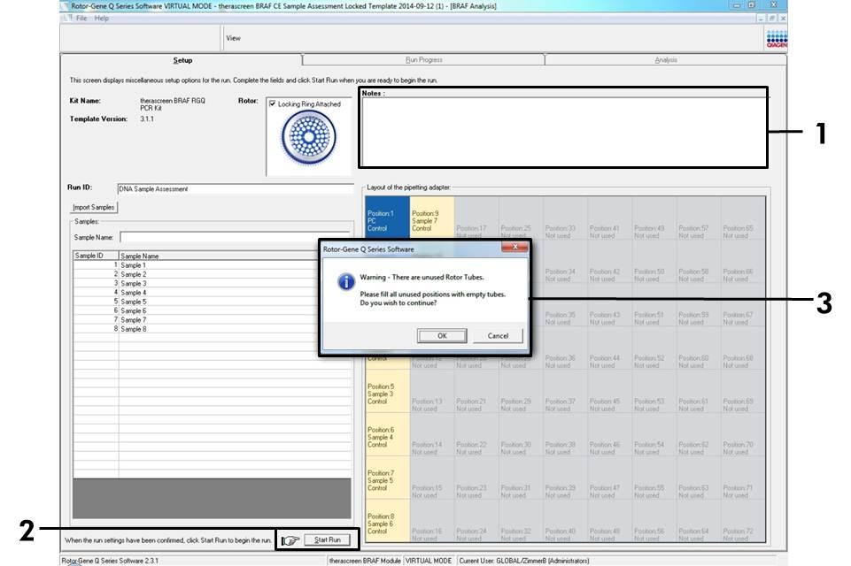Click Position 9 Sample 7 Control cell
This screenshot has width=851, height=566.
coord(432,218)
